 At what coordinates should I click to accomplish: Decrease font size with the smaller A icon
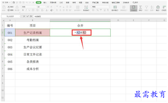(x=51, y=7)
